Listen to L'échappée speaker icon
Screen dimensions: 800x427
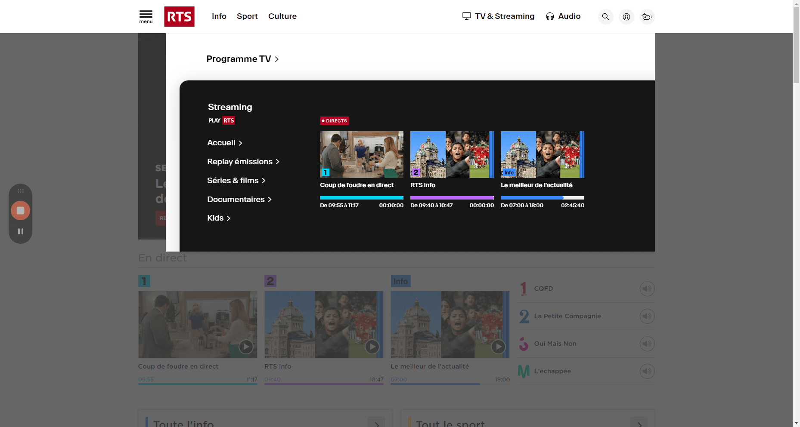[x=647, y=371]
